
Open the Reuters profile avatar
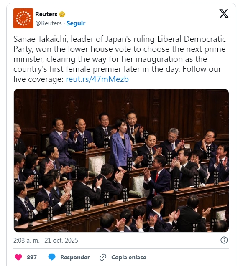[23, 18]
